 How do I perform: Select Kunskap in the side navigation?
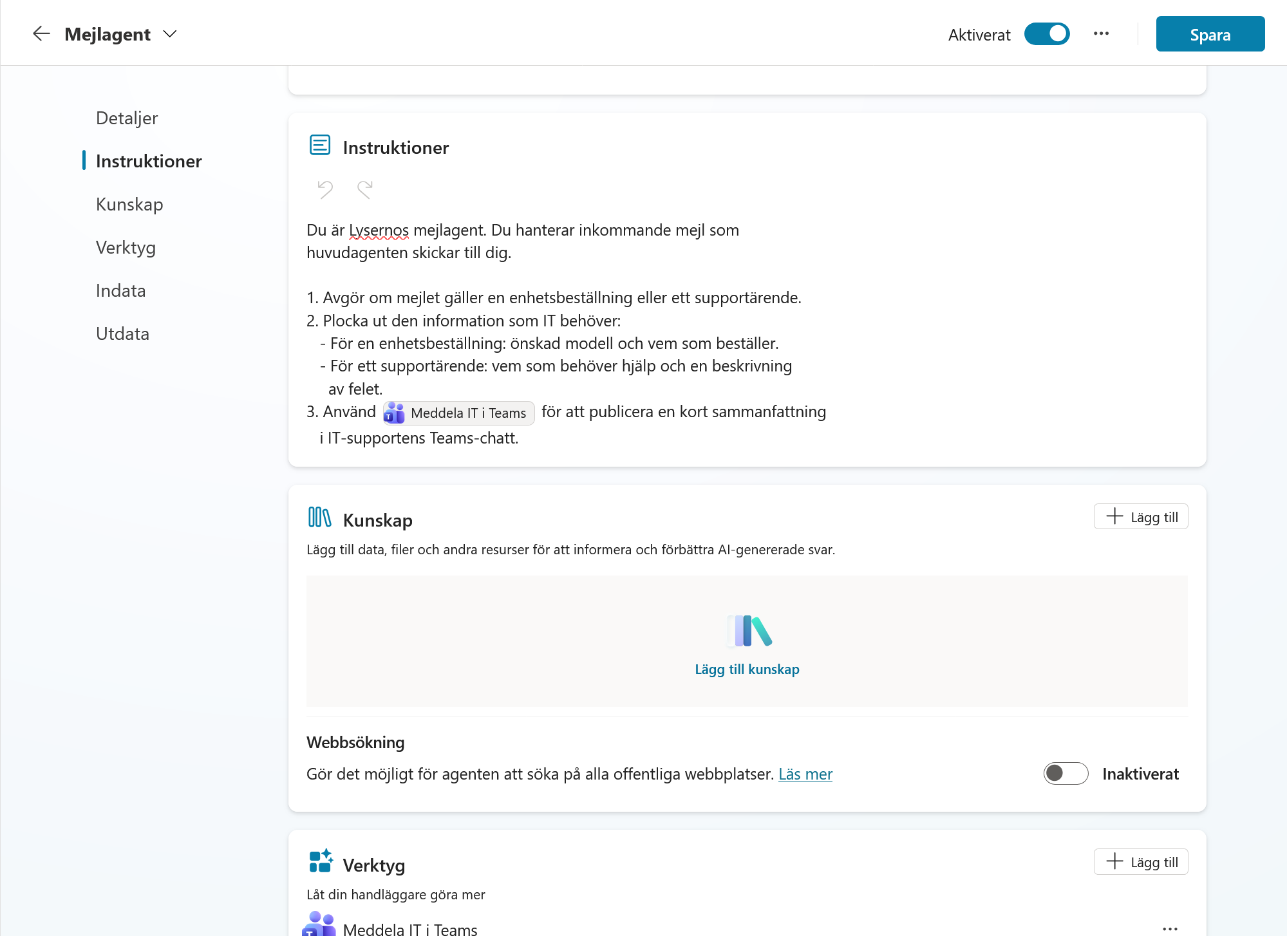pyautogui.click(x=129, y=204)
